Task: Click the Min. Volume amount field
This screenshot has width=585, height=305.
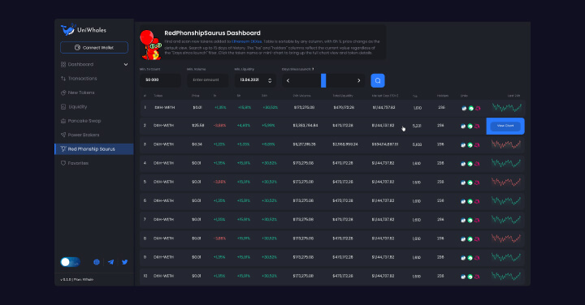Action: coord(207,80)
